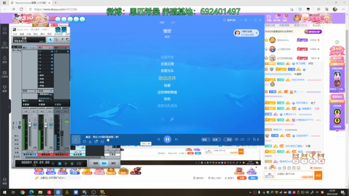Click the second mixer channel volume fader
This screenshot has height=196, width=349.
pyautogui.click(x=46, y=125)
